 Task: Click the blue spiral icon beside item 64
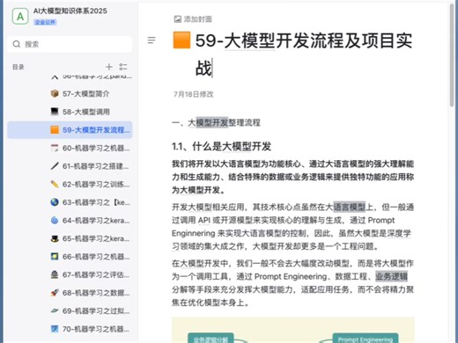pos(55,220)
